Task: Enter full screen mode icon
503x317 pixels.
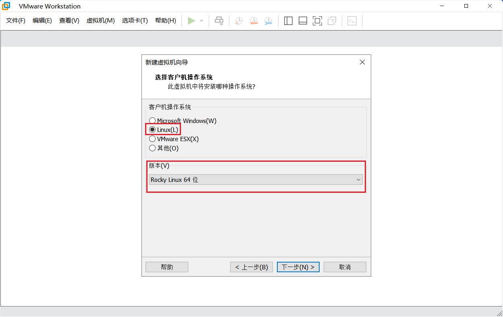Action: pos(317,21)
